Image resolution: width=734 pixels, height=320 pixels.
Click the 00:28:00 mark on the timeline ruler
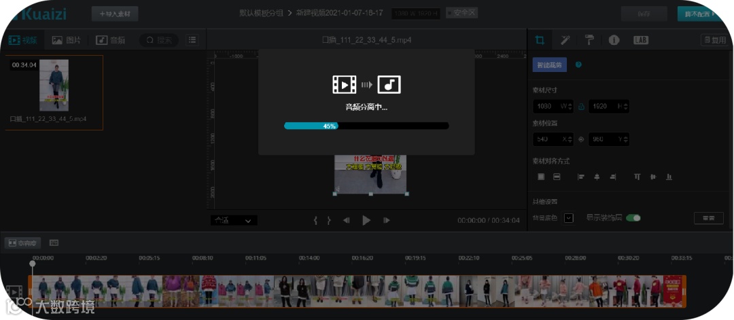pyautogui.click(x=575, y=257)
